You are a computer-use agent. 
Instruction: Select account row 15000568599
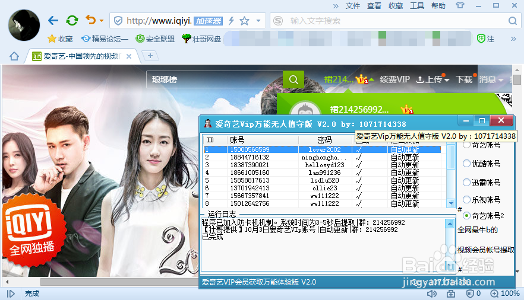click(x=323, y=149)
